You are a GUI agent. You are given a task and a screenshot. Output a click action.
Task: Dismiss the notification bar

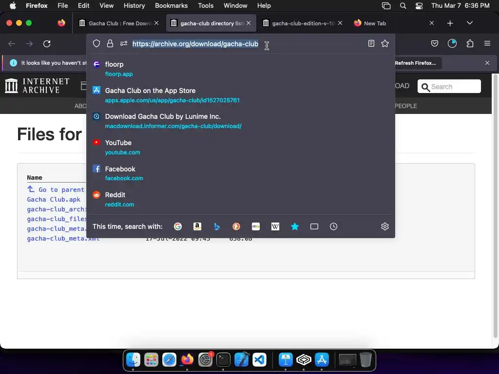tap(487, 63)
